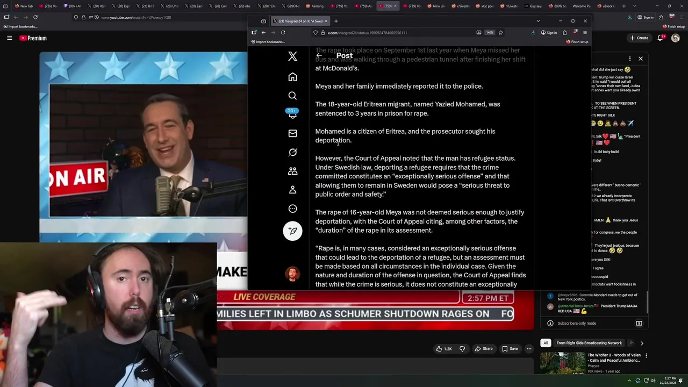Open X notifications with the 20+ badge

[292, 113]
